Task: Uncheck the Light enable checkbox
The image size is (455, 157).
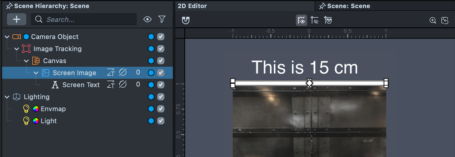Action: coord(161,121)
